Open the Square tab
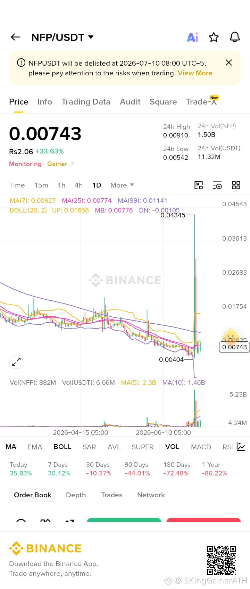250x589 pixels. [x=163, y=102]
